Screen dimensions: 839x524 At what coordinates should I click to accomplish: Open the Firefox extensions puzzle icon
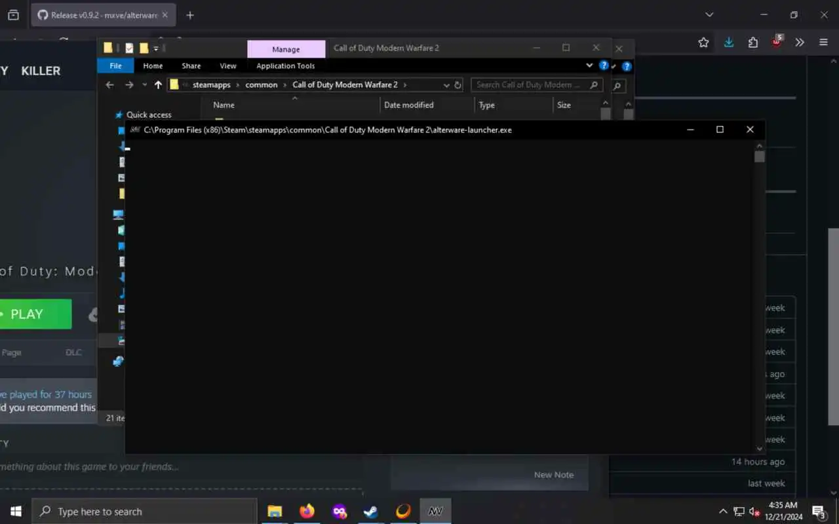[x=753, y=43]
